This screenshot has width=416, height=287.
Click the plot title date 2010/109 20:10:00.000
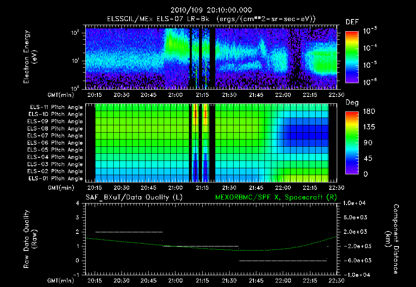click(x=211, y=10)
